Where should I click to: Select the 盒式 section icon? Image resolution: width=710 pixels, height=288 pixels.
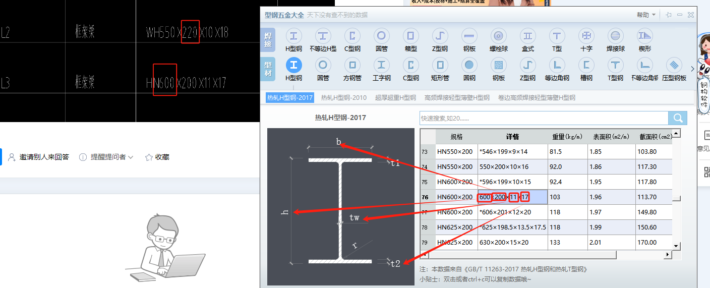pos(528,36)
